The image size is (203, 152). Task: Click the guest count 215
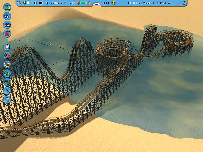tap(72, 3)
